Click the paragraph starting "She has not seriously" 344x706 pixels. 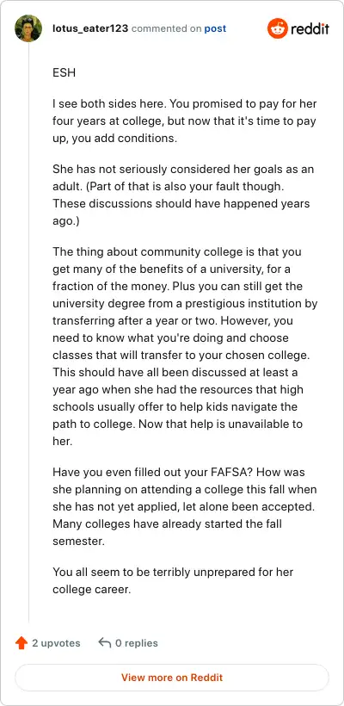(x=183, y=195)
